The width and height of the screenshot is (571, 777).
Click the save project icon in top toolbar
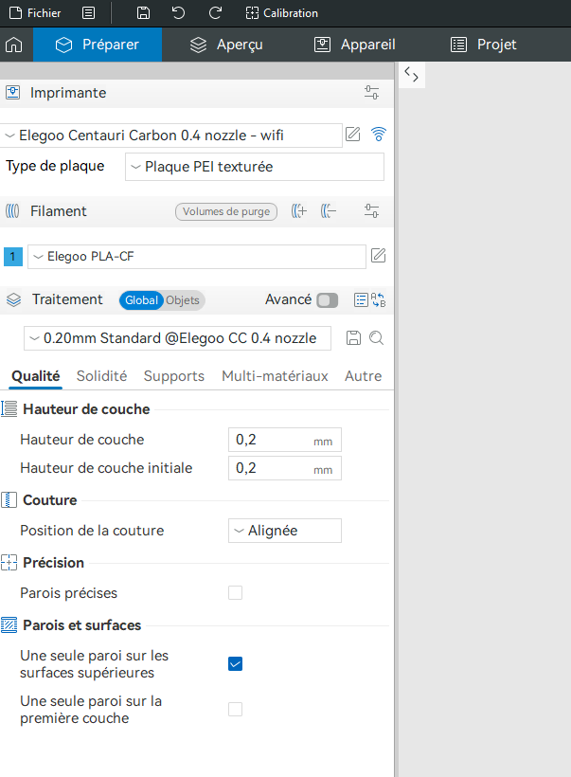coord(143,13)
